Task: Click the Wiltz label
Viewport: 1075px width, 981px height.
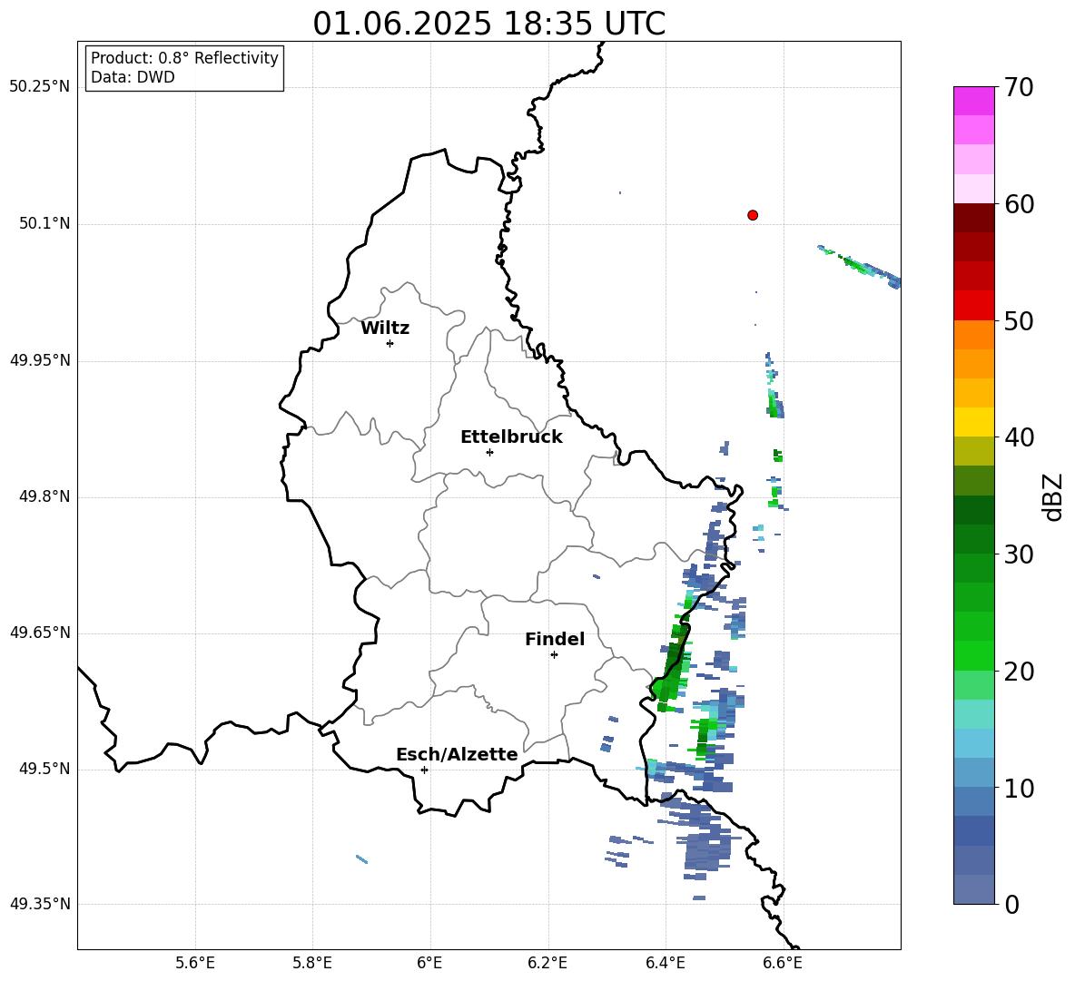Action: 385,329
